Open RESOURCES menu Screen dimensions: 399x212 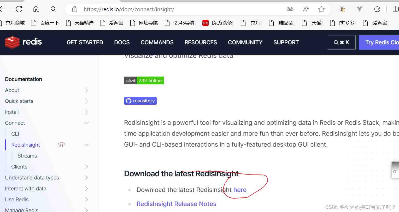point(201,42)
